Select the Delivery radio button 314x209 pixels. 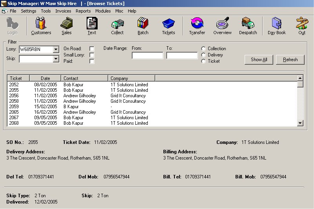coord(203,55)
